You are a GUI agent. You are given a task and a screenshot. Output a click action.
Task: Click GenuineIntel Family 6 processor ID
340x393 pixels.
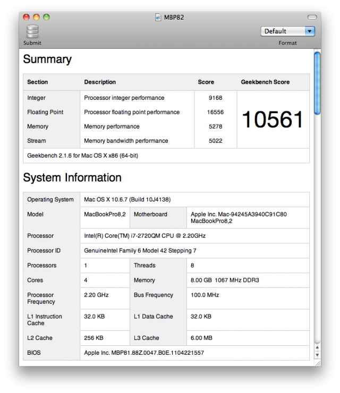tap(140, 251)
